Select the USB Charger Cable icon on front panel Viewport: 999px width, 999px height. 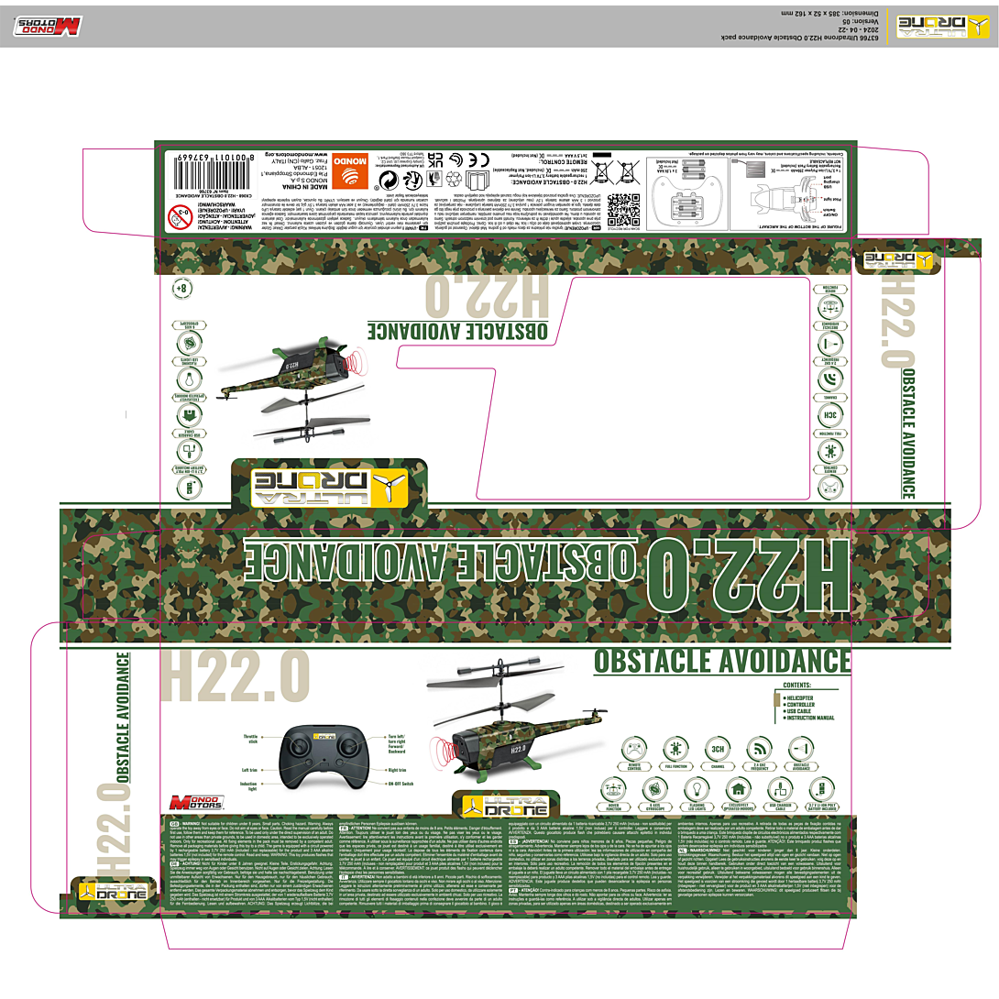click(x=781, y=789)
